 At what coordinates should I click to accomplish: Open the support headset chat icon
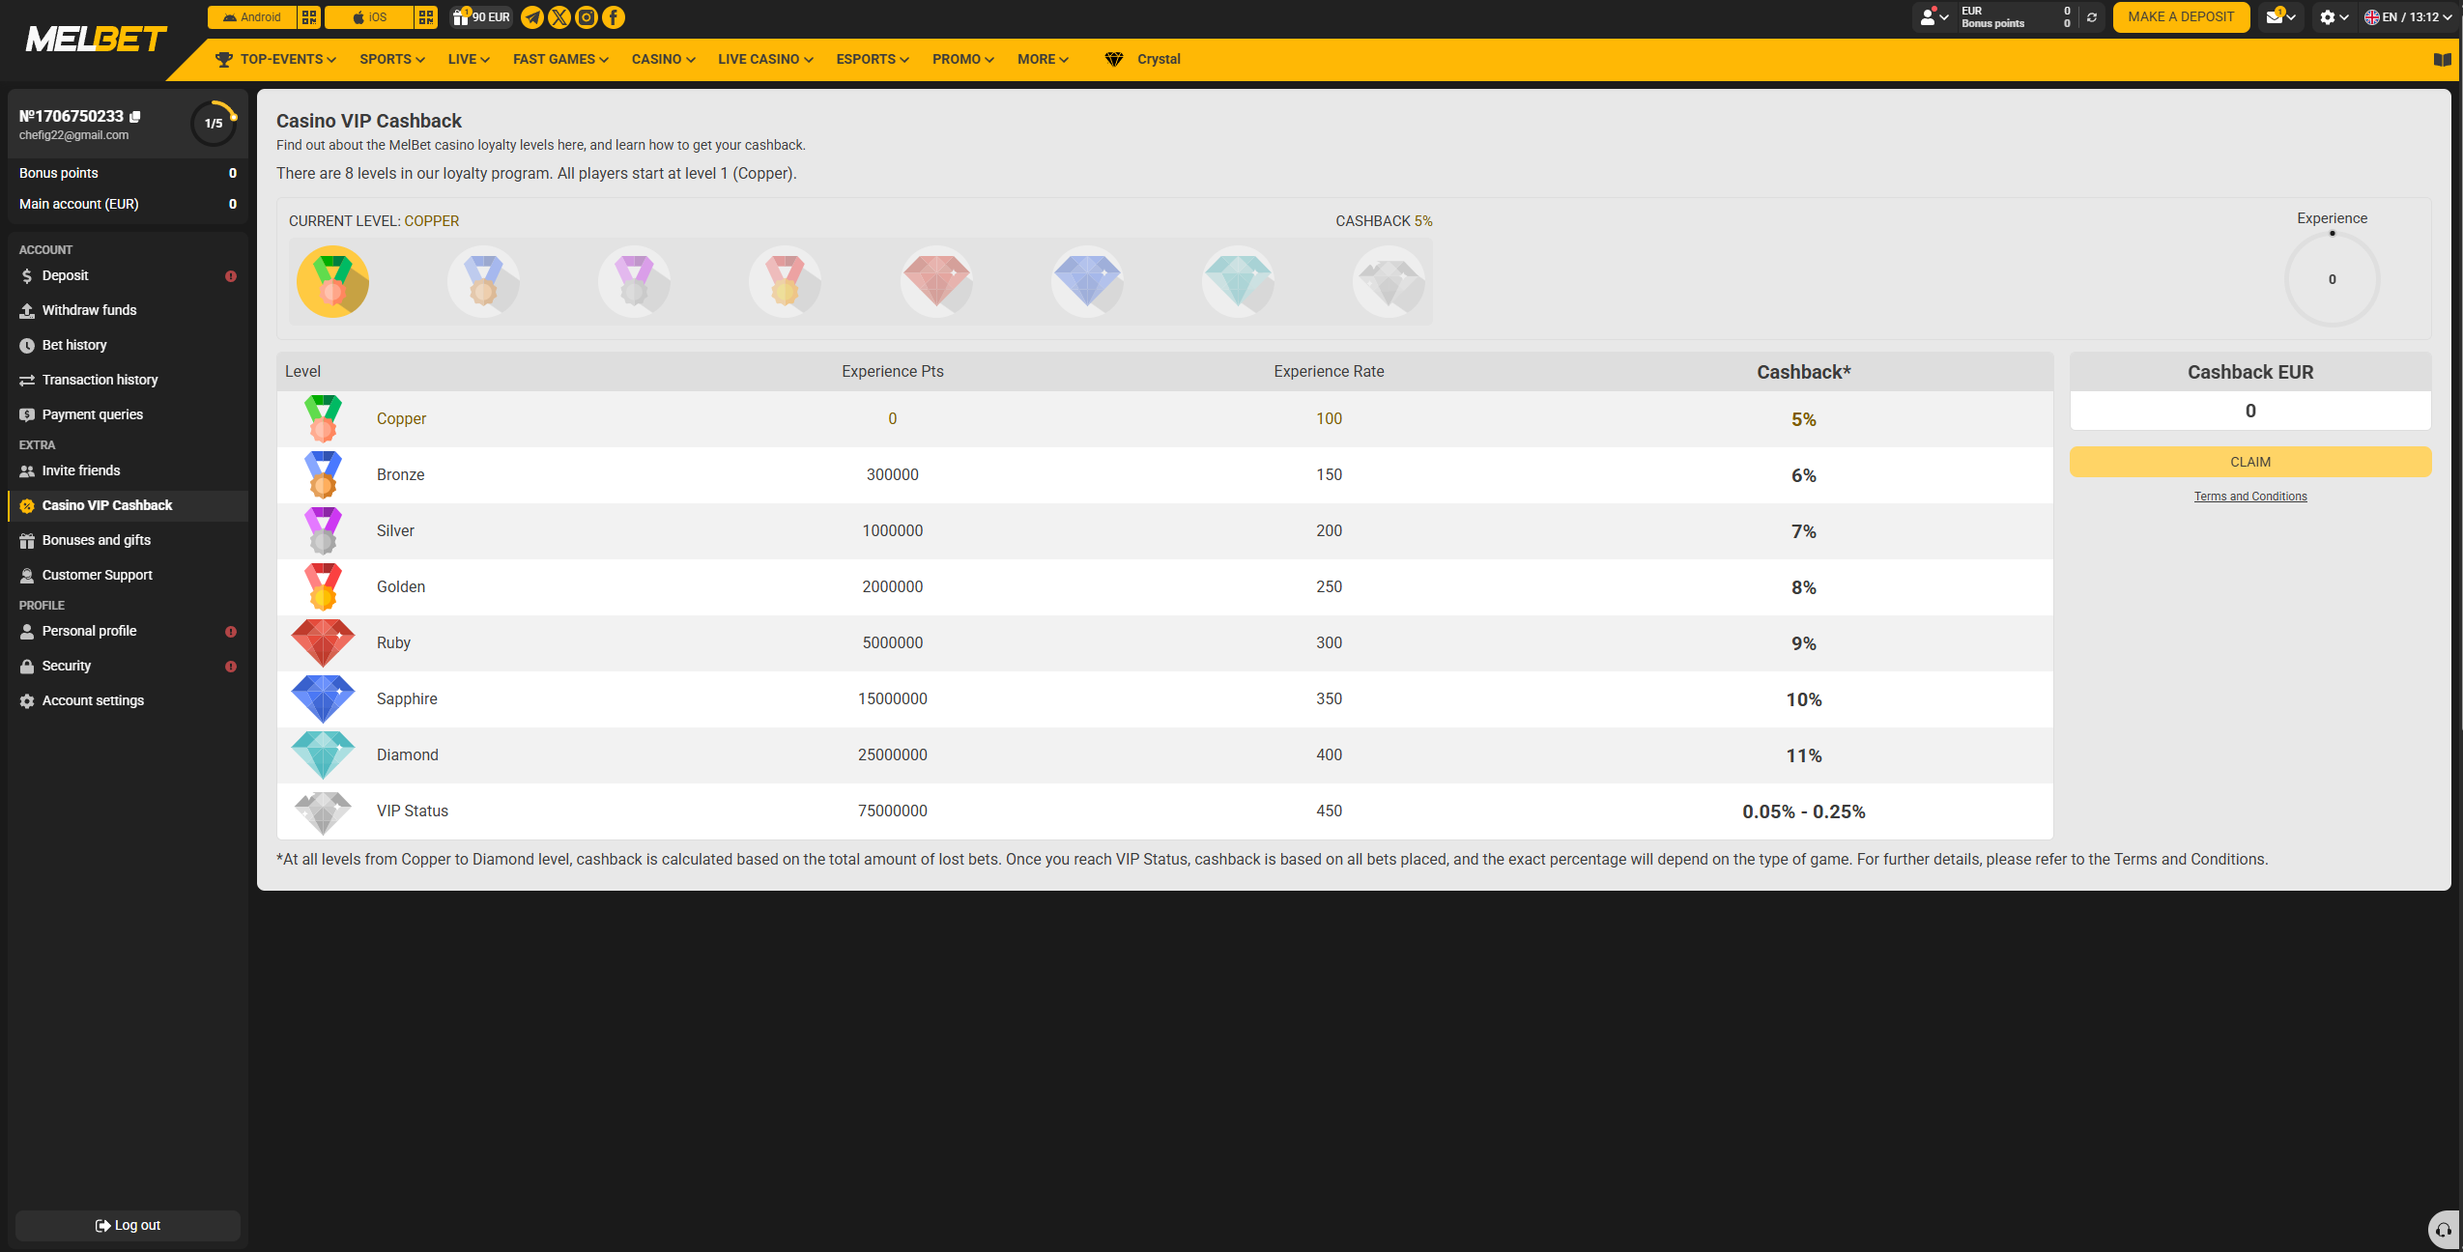coord(2444,1230)
